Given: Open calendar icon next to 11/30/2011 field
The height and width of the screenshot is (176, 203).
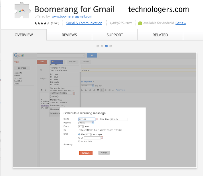Looking at the screenshot, I should (74, 93).
